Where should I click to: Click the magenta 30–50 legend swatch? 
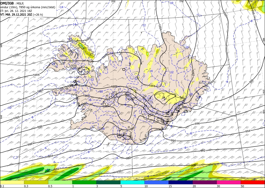click(x=229, y=182)
